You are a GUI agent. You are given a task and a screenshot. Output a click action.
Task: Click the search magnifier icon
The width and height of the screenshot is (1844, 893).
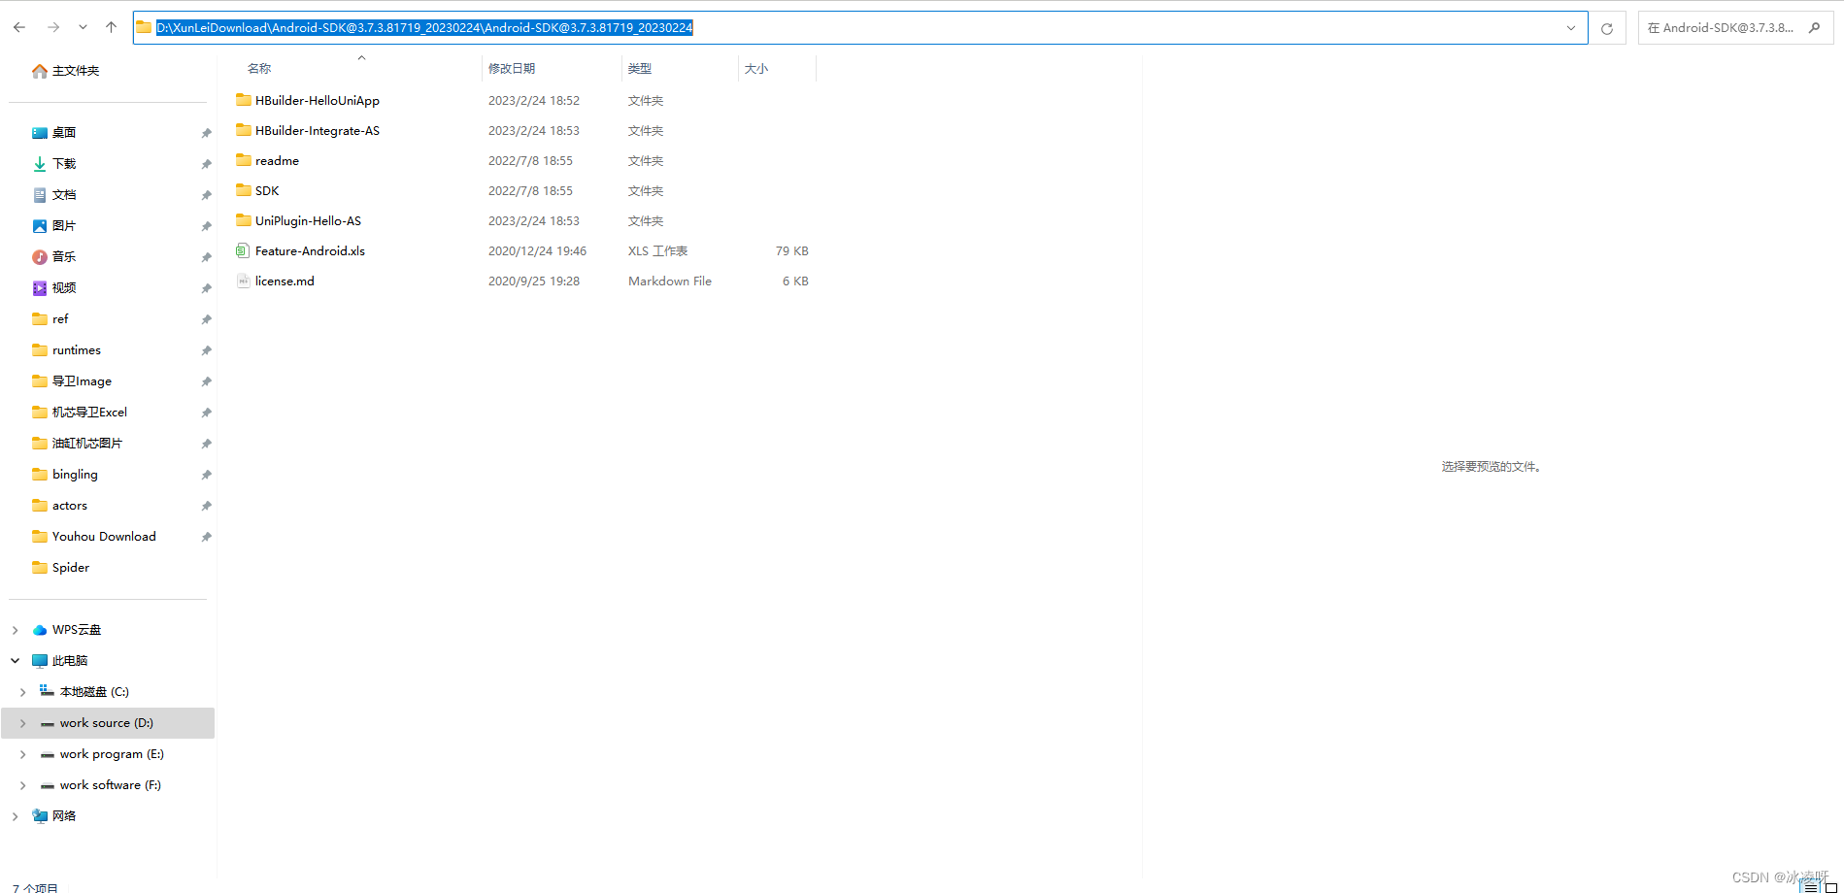[x=1814, y=28]
